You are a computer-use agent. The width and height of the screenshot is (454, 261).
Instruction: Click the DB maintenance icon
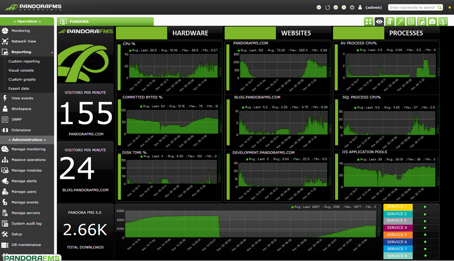click(x=5, y=245)
